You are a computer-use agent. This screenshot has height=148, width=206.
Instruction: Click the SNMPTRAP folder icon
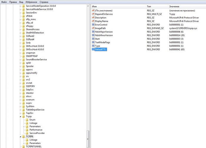pos(24,56)
